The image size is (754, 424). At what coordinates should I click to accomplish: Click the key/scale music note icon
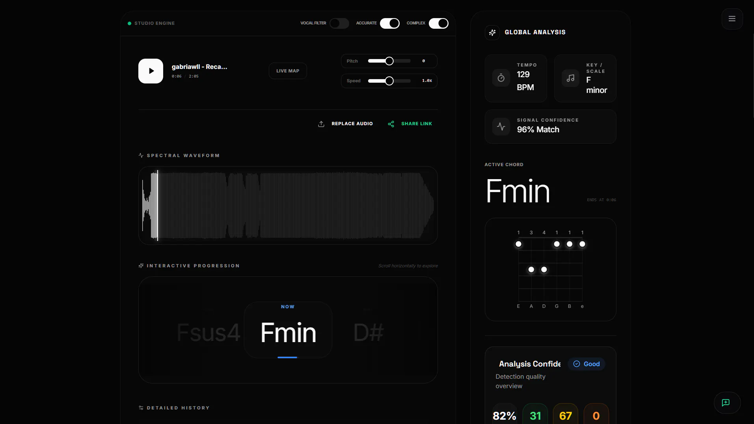click(x=570, y=78)
